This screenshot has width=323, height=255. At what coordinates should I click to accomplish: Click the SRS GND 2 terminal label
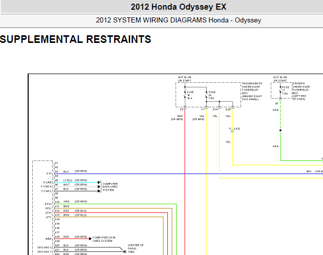pyautogui.click(x=45, y=247)
